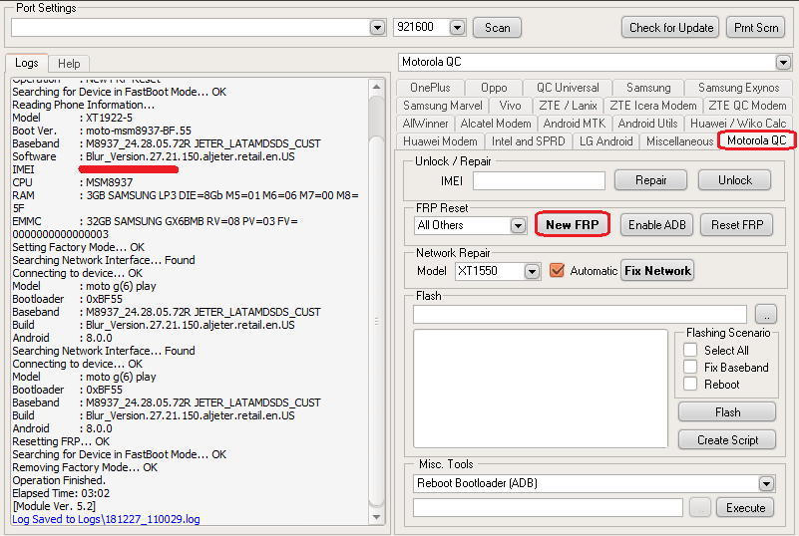Screen dimensions: 799x536
Task: Open Reboot Bootloader (ADB) misc tools dropdown
Action: coord(766,483)
